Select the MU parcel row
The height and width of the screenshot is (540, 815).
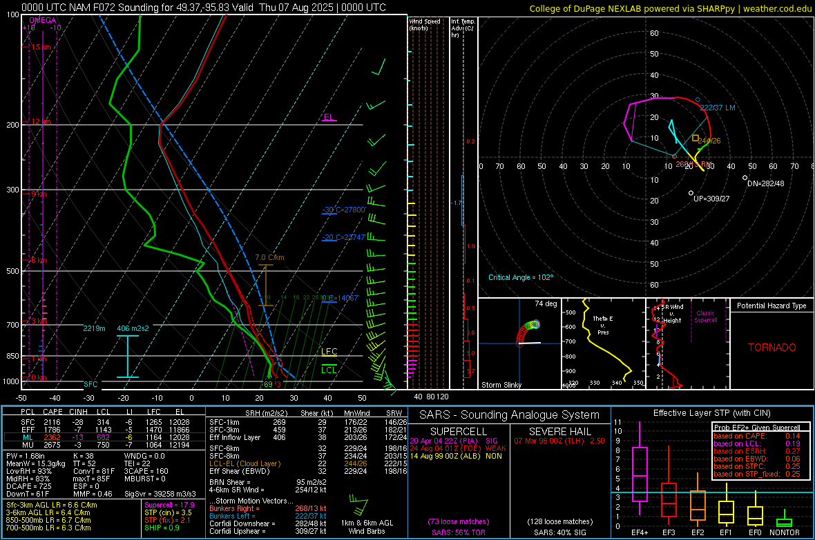104,445
